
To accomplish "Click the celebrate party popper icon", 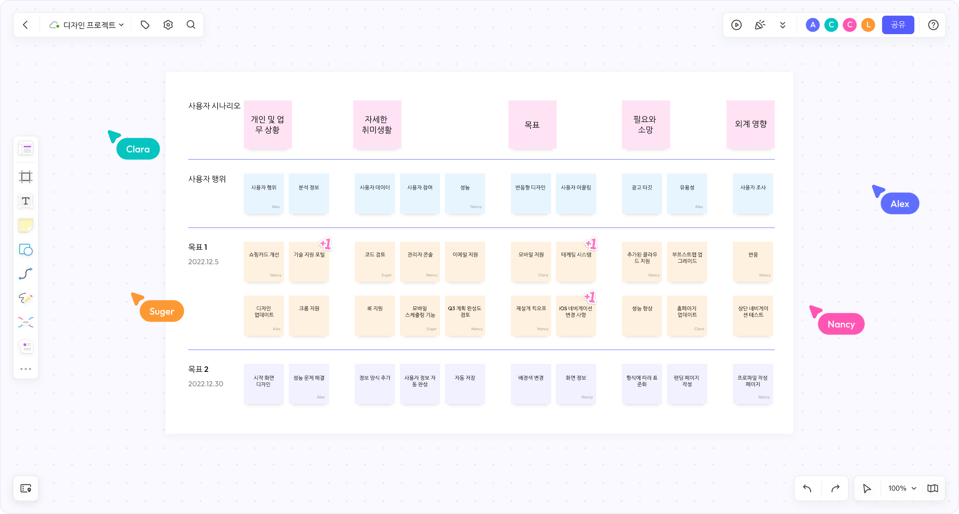I will (759, 25).
